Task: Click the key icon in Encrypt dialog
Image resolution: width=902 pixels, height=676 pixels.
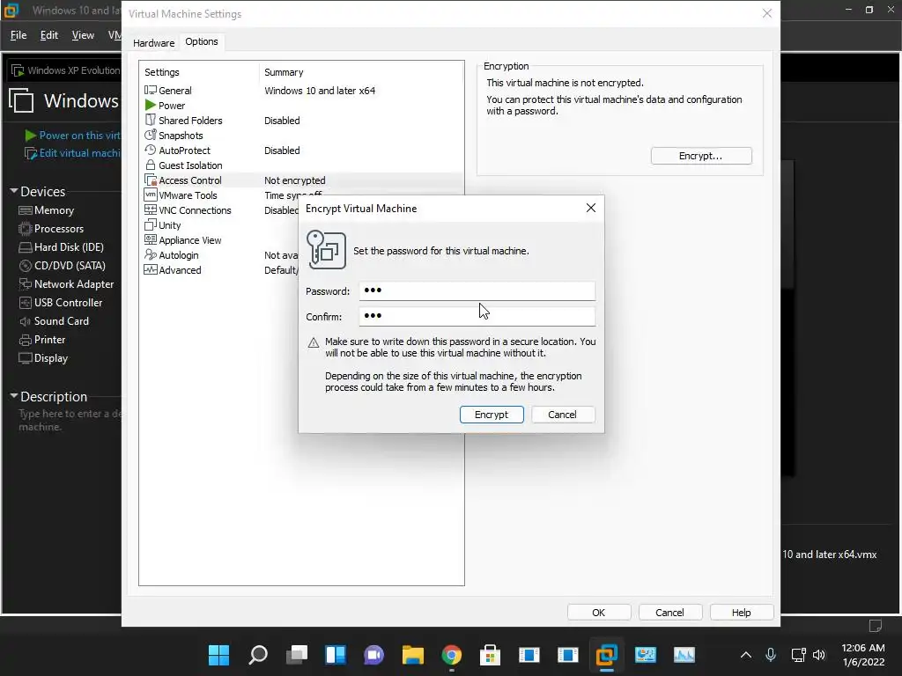Action: [326, 249]
